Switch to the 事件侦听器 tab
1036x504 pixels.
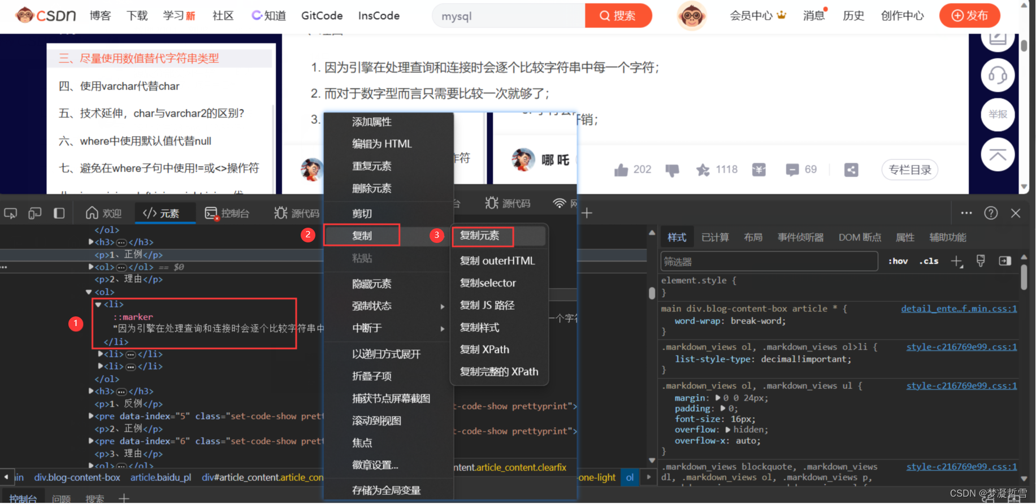point(800,237)
